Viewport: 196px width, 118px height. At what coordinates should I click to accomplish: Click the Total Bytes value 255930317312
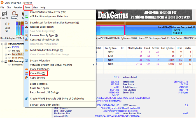(x=181, y=82)
